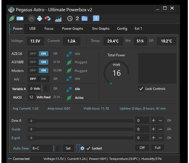Click the Esprit label link

click(16, 138)
